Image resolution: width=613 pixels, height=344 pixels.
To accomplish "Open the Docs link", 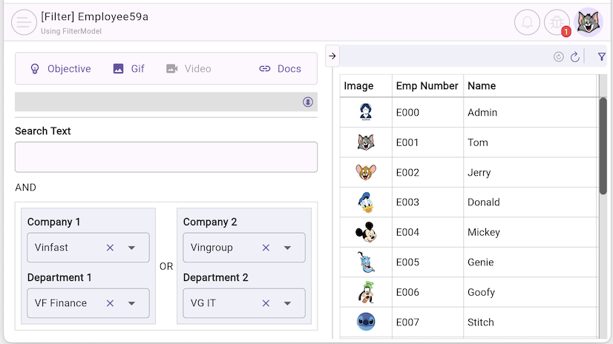I will click(280, 69).
